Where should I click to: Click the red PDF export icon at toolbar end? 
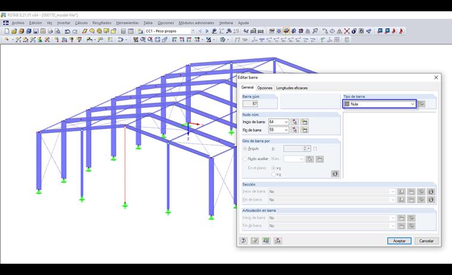(401, 31)
